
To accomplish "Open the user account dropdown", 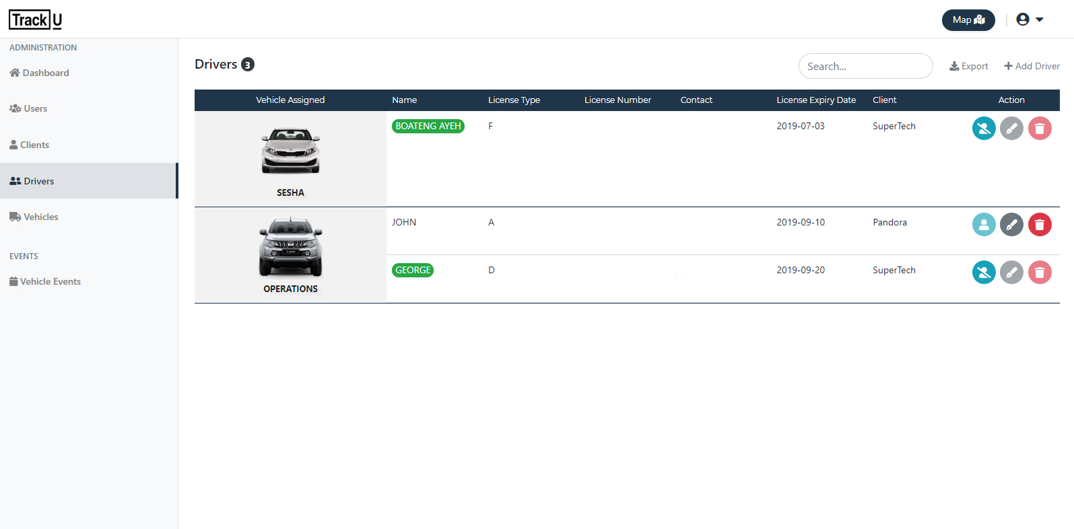I will pyautogui.click(x=1030, y=20).
